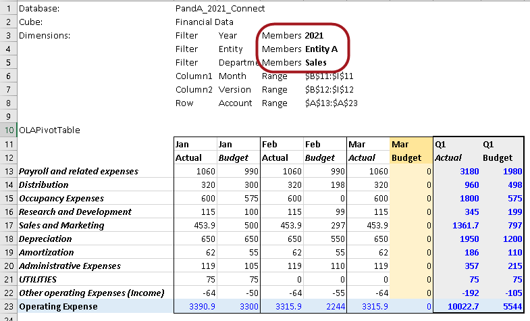Select the $A$13:$A$23 row range cell

pos(330,103)
